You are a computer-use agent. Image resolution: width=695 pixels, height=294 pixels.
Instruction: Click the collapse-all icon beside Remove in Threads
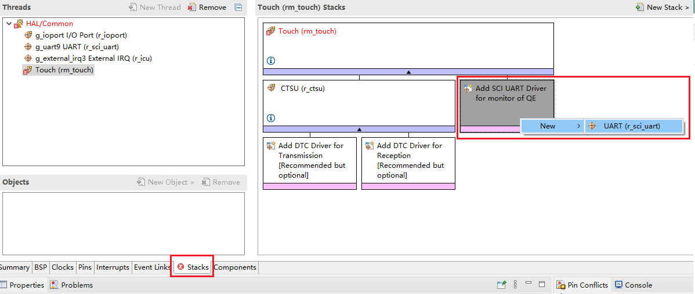(238, 8)
